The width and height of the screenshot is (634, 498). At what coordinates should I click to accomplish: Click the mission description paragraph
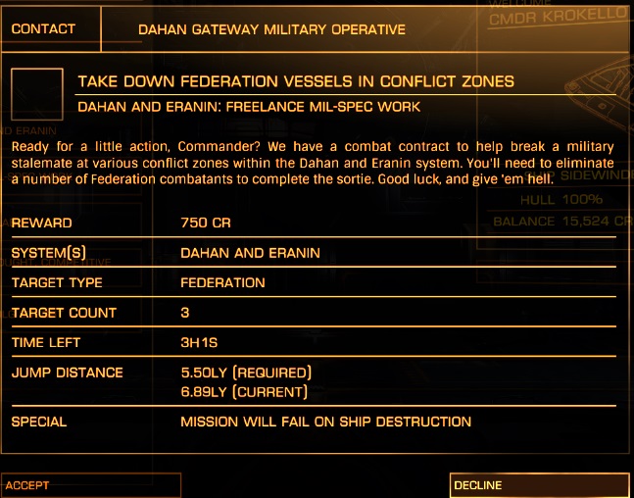click(x=312, y=162)
